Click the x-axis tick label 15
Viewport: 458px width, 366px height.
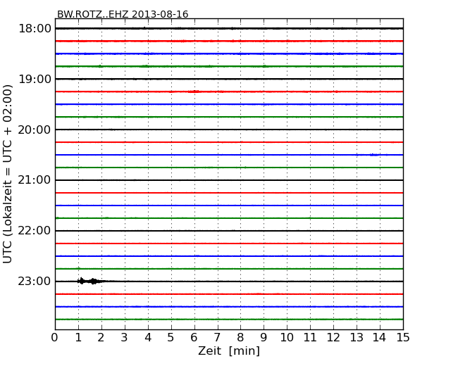coord(403,337)
